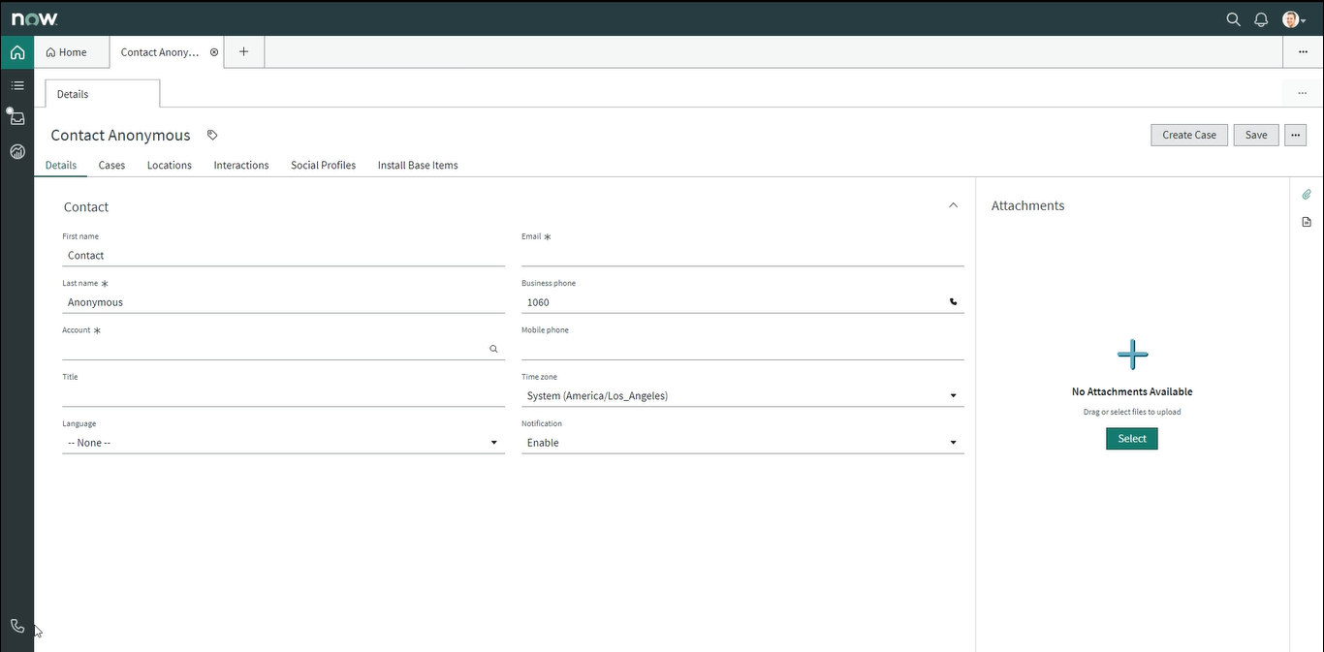Collapse the Contact section chevron
1324x652 pixels.
[x=953, y=205]
